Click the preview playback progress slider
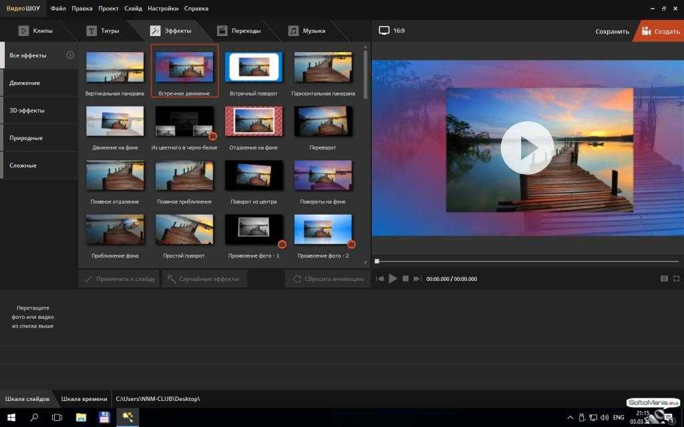The width and height of the screenshot is (684, 427). (528, 262)
